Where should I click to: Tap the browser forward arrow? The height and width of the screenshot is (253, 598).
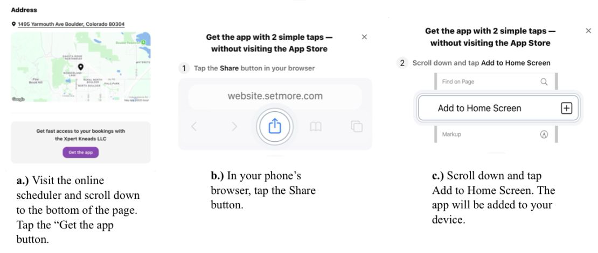(x=234, y=126)
